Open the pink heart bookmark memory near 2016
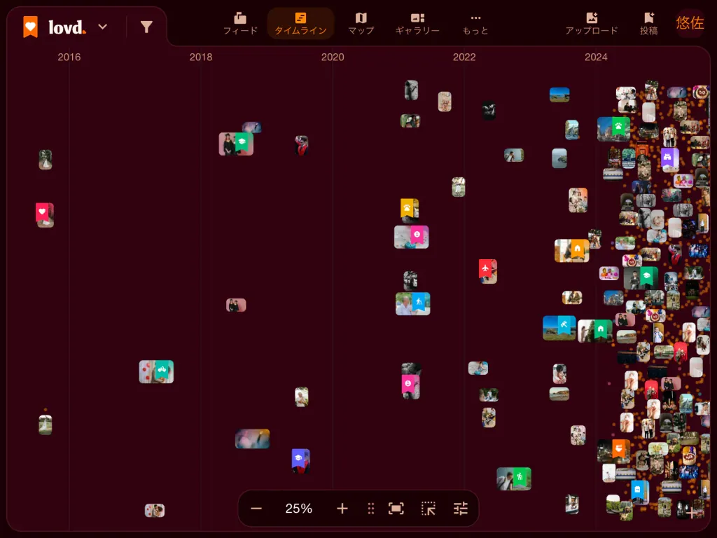This screenshot has height=538, width=717. (x=44, y=214)
